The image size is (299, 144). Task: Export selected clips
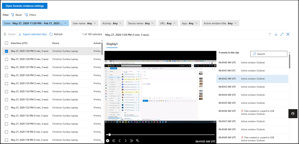[33, 34]
